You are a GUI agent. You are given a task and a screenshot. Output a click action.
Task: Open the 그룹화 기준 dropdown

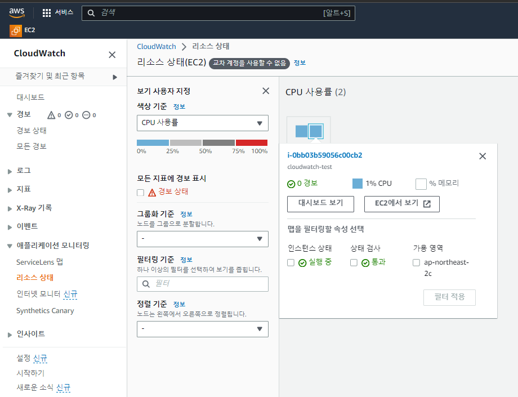coord(203,239)
